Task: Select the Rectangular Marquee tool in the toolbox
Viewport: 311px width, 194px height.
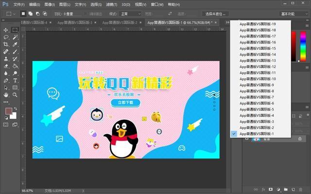Action: tap(15, 30)
